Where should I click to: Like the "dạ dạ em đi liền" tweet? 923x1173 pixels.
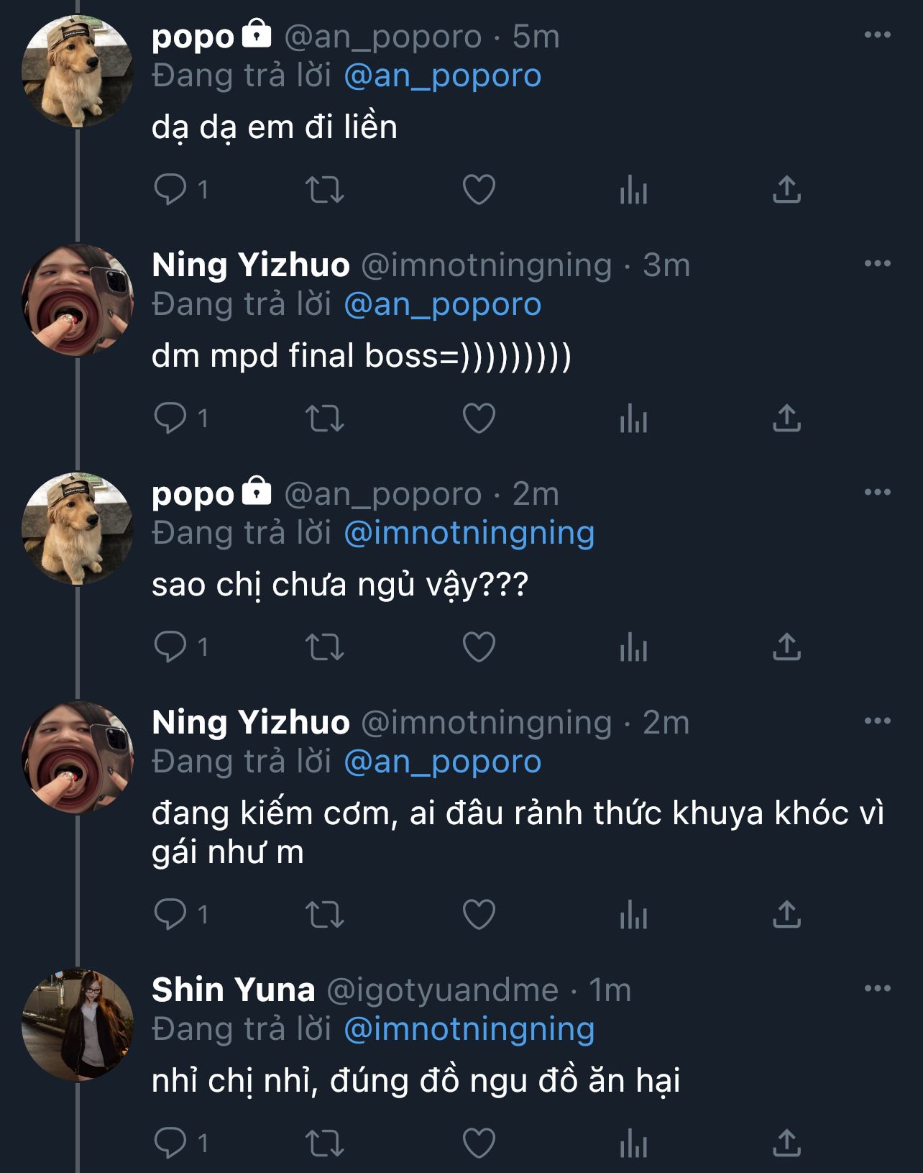(479, 190)
